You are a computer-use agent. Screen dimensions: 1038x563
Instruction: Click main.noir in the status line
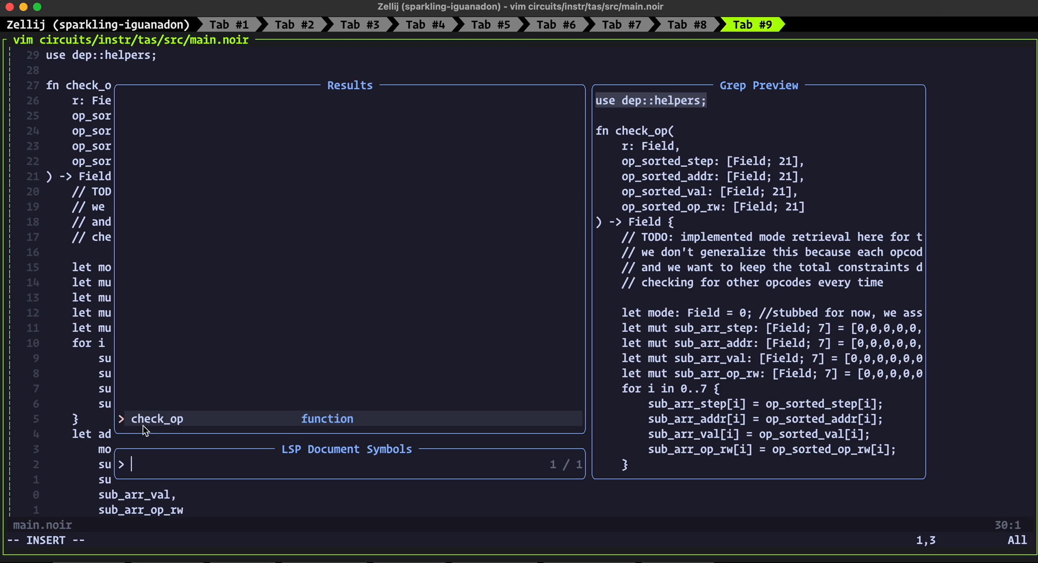click(x=43, y=525)
